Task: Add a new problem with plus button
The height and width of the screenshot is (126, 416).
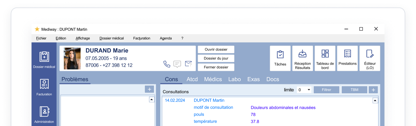Action: [149, 89]
